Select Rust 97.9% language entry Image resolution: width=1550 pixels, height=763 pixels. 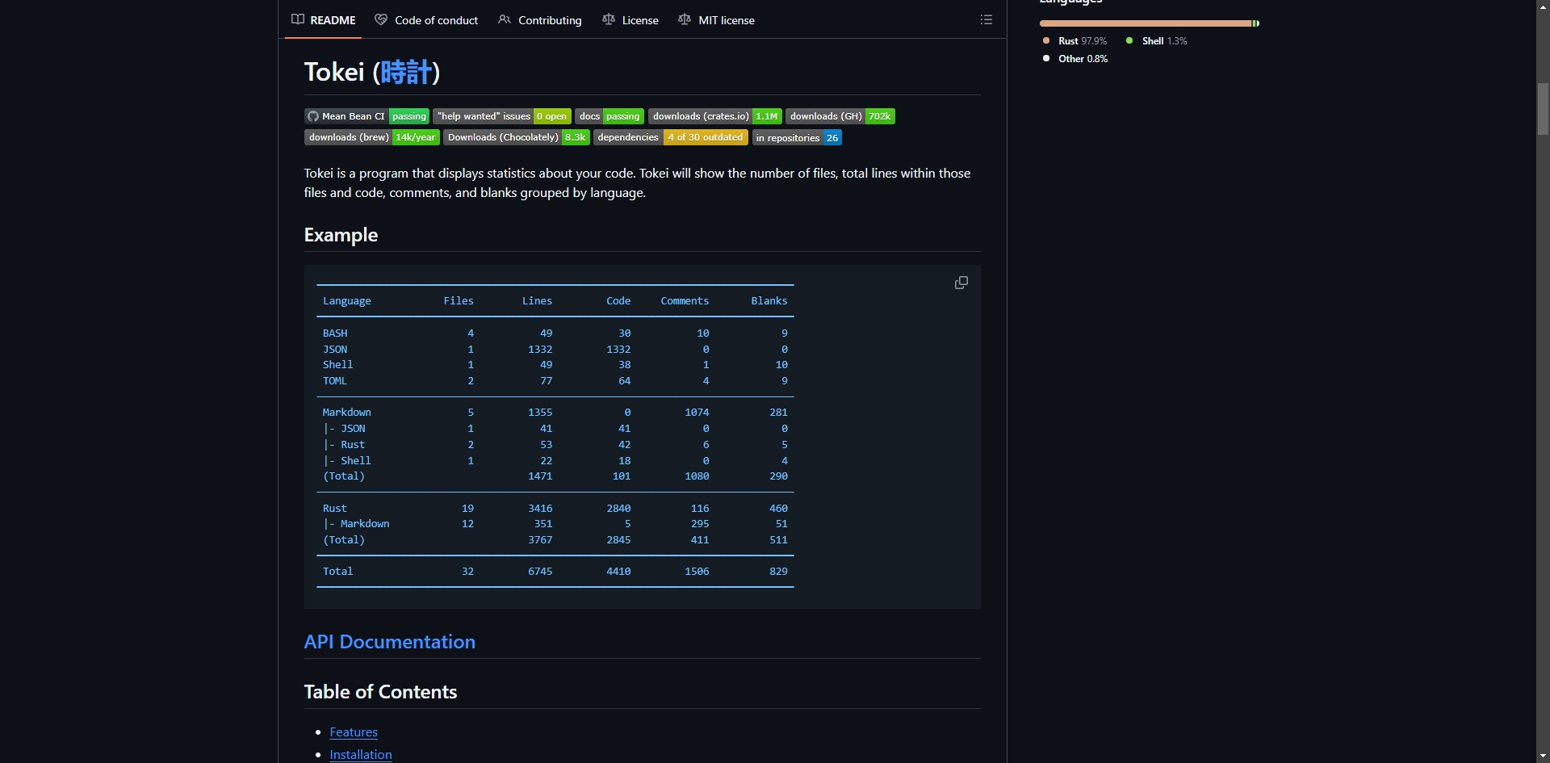tap(1075, 40)
